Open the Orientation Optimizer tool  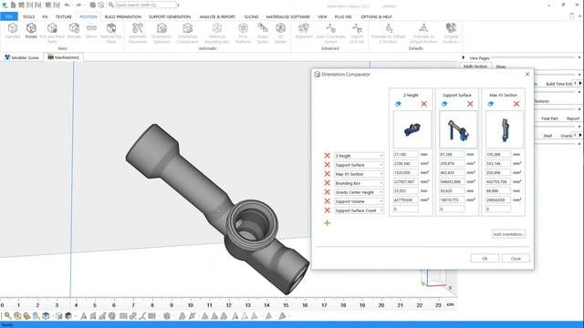pos(162,33)
